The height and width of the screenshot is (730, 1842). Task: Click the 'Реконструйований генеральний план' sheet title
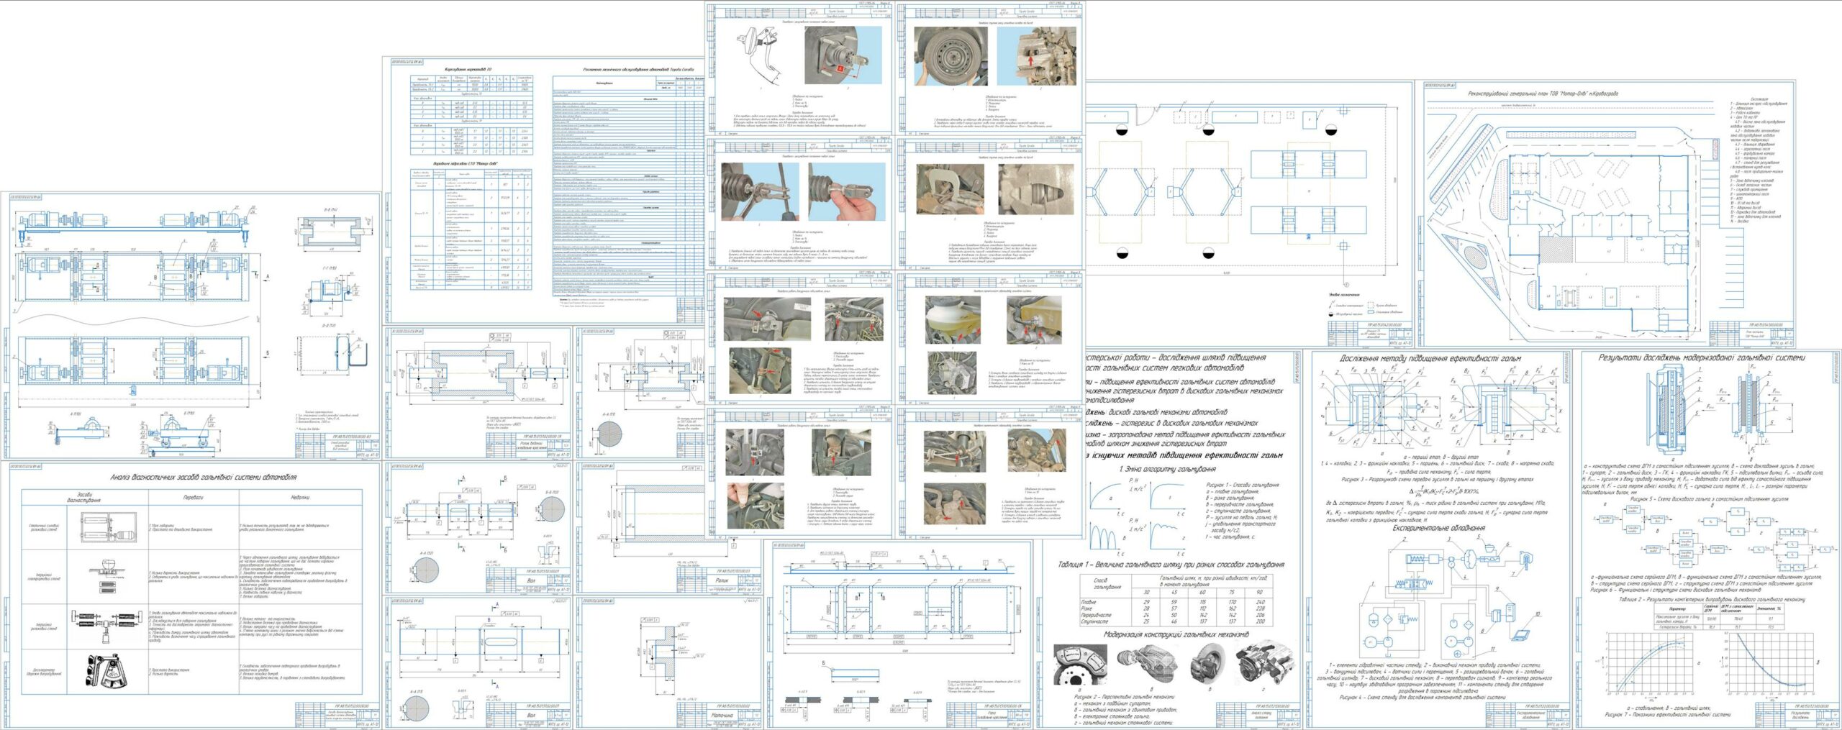pyautogui.click(x=1543, y=93)
